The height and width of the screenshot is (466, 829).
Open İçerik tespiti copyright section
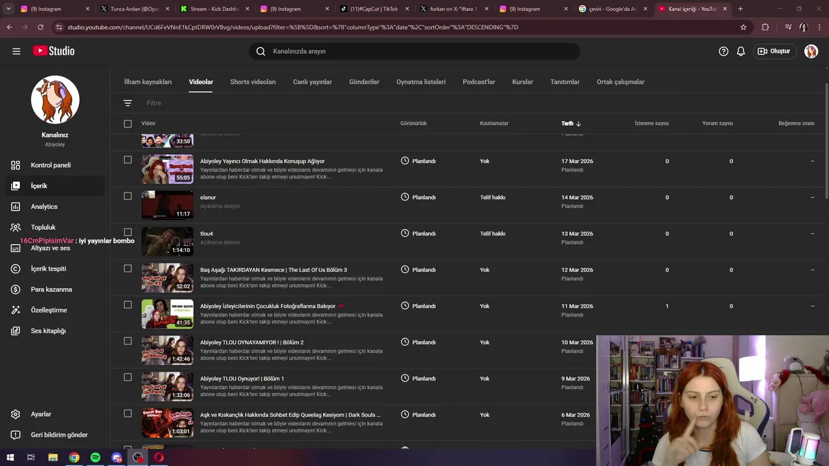click(x=48, y=269)
